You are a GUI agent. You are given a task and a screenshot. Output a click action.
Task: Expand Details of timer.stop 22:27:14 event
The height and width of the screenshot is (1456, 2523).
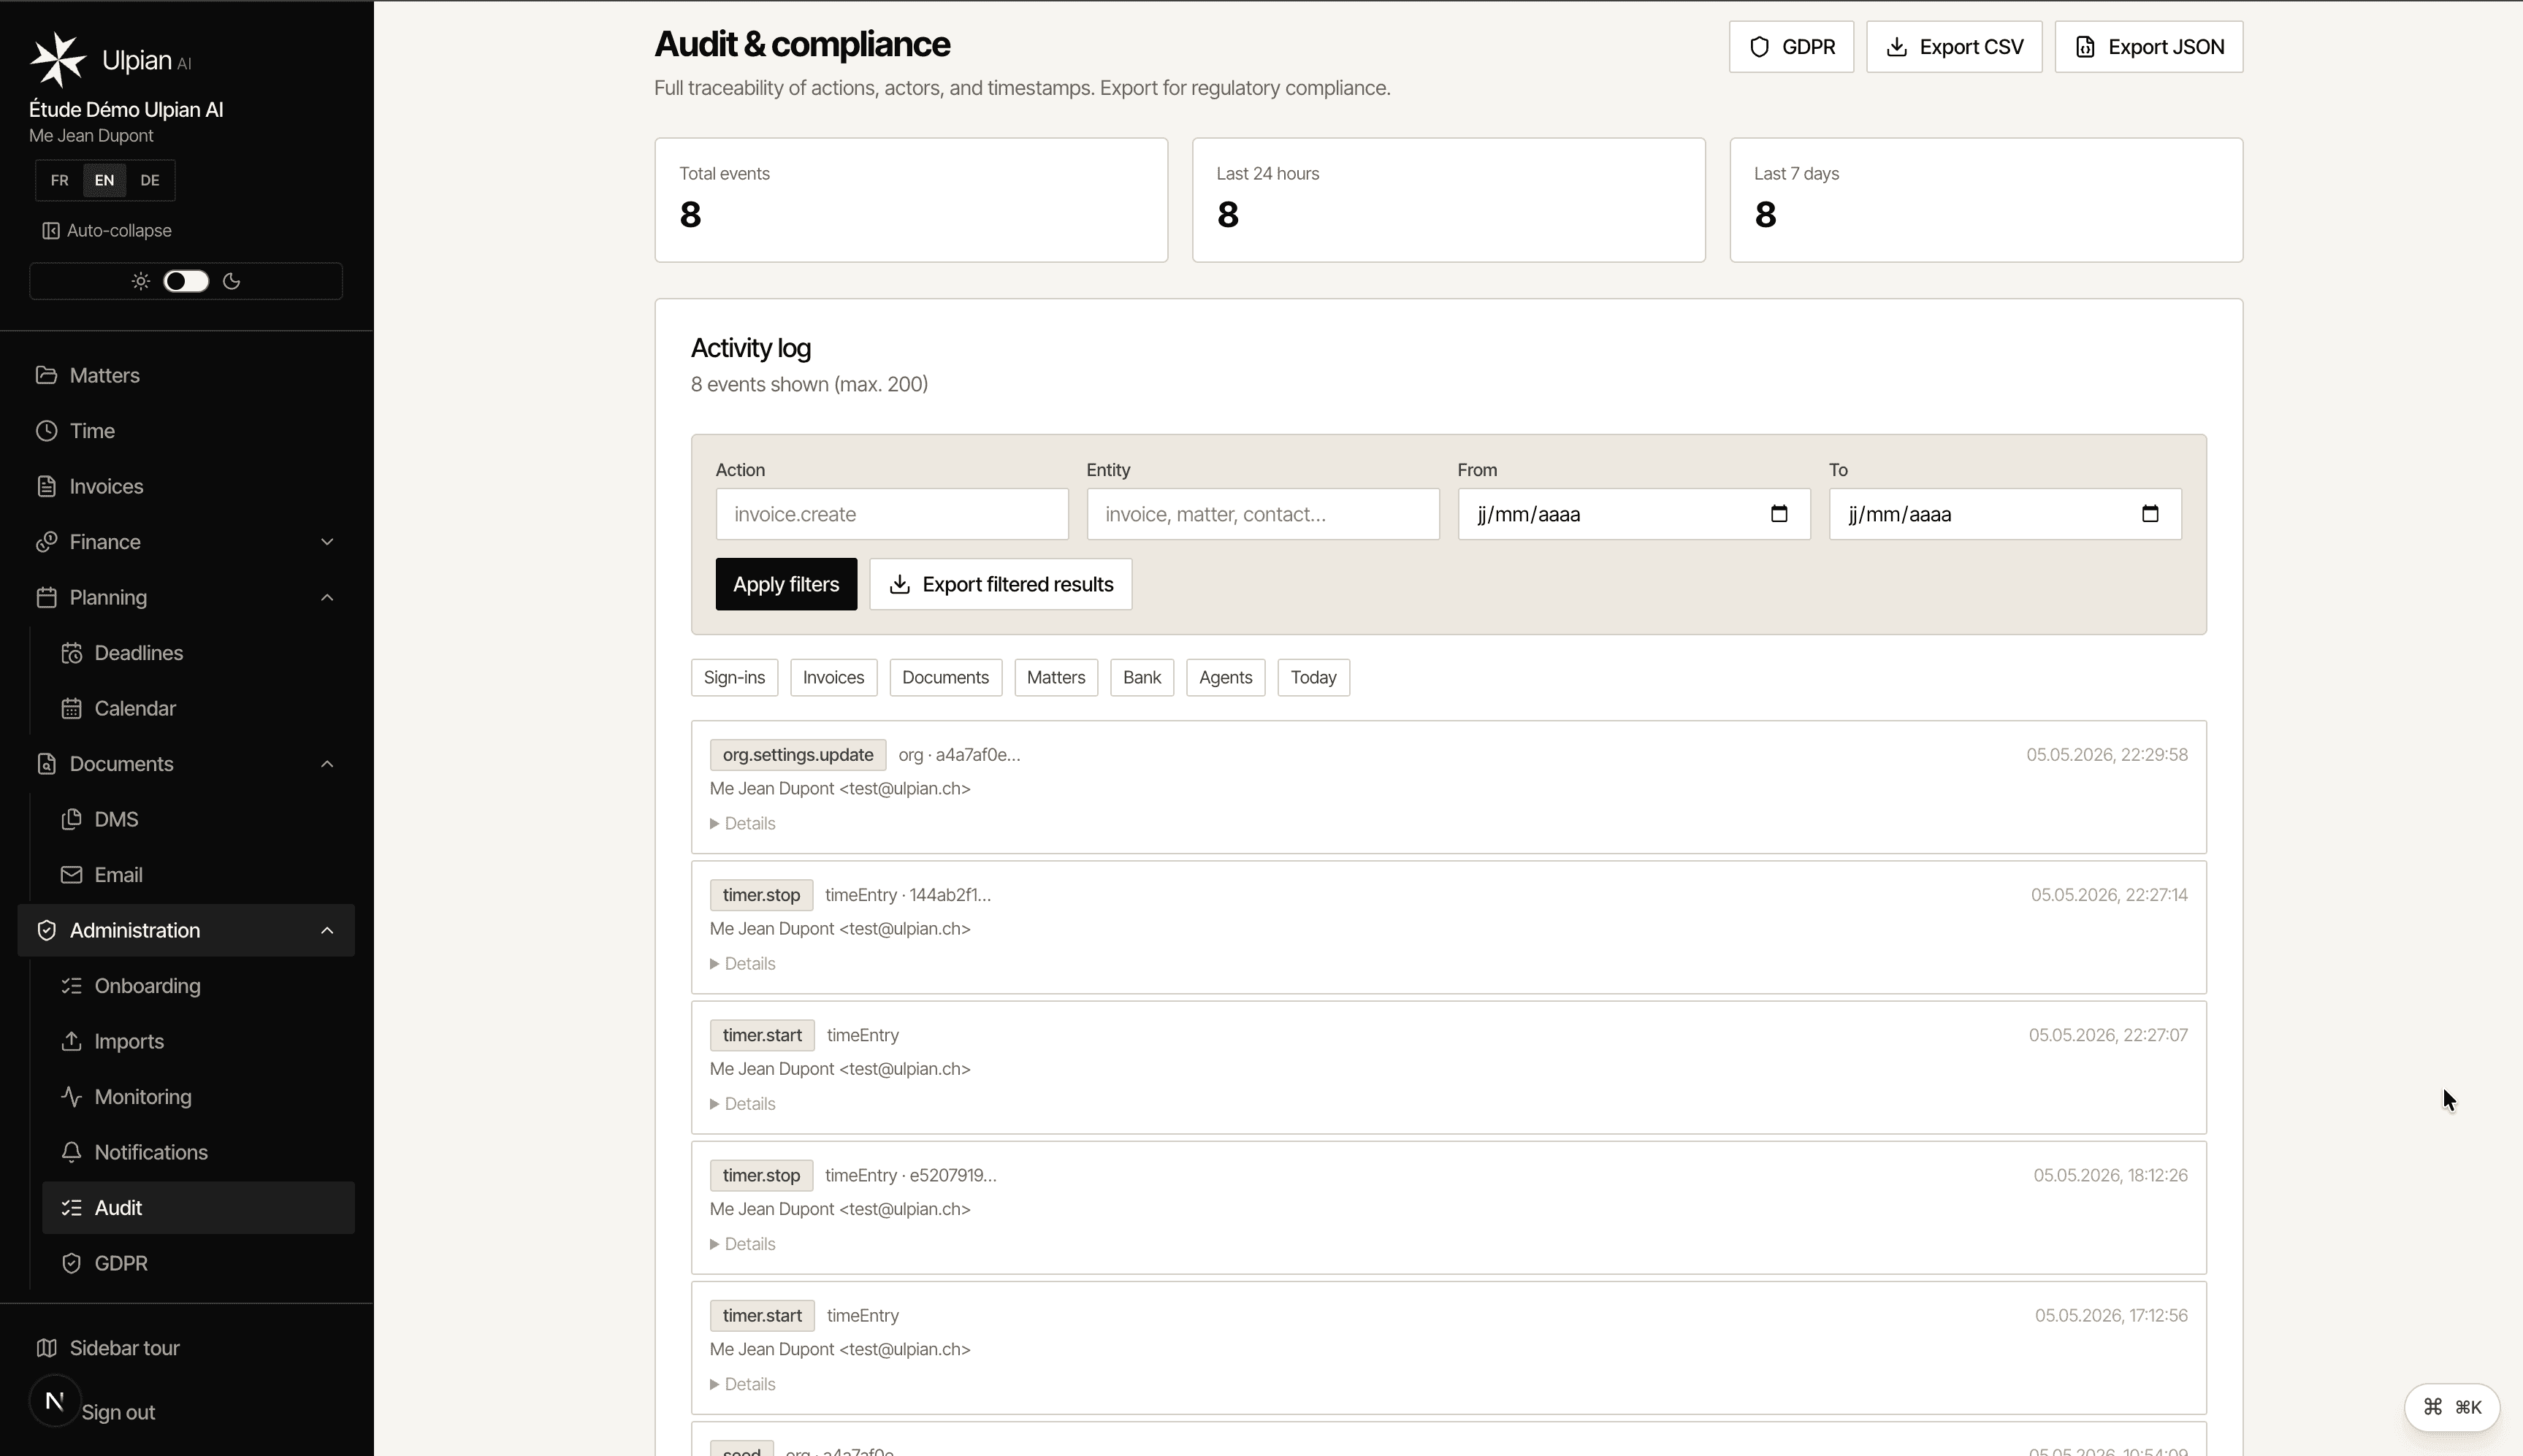click(x=742, y=963)
